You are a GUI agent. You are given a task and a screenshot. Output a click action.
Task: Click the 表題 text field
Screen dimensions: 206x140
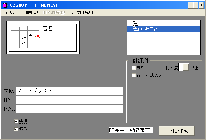pyautogui.click(x=69, y=91)
